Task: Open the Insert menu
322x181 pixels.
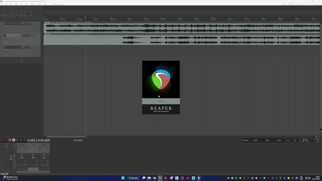Action: click(16, 4)
